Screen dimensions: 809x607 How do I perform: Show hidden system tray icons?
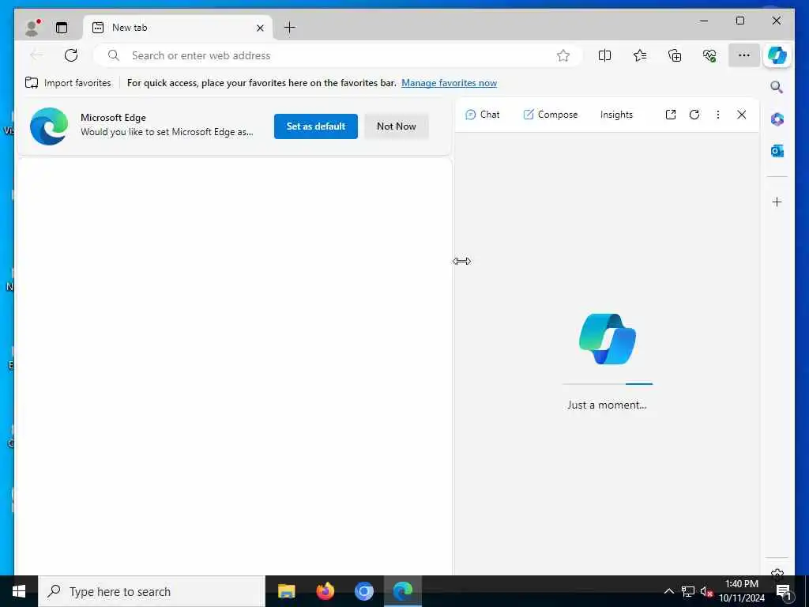tap(668, 591)
